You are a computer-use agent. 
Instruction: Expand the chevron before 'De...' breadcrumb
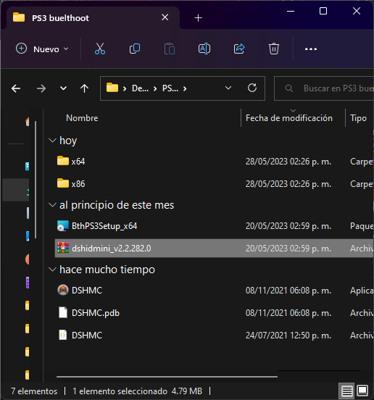tap(125, 88)
